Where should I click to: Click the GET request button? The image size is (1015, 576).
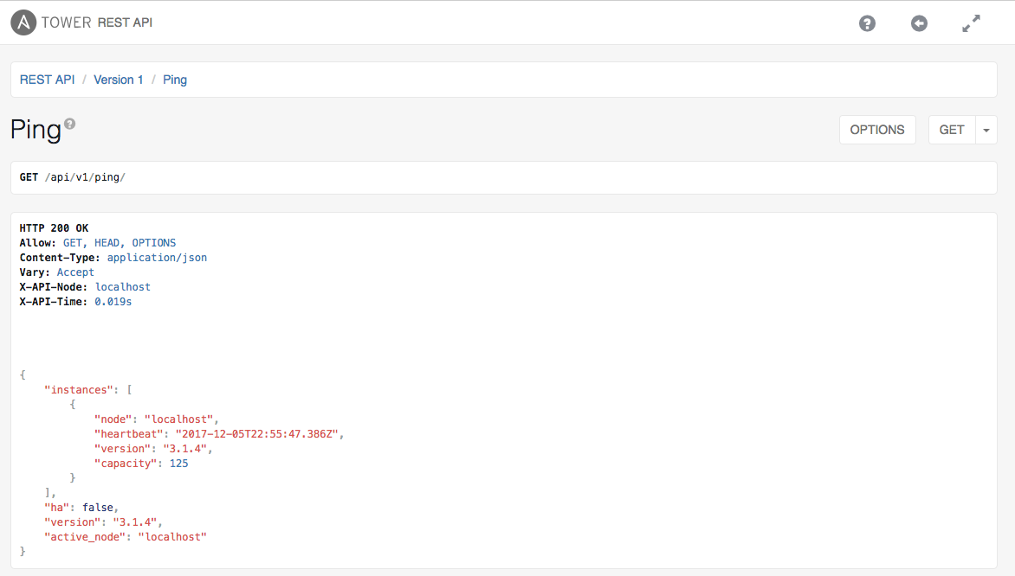[952, 130]
